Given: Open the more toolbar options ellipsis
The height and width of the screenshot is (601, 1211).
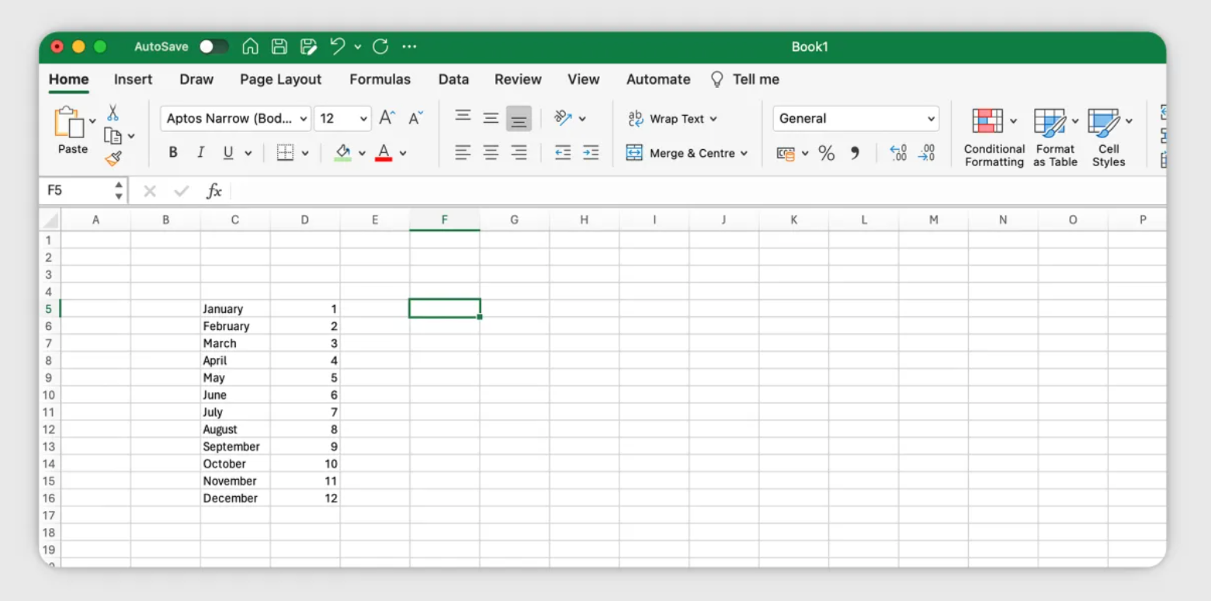Looking at the screenshot, I should click(x=409, y=47).
